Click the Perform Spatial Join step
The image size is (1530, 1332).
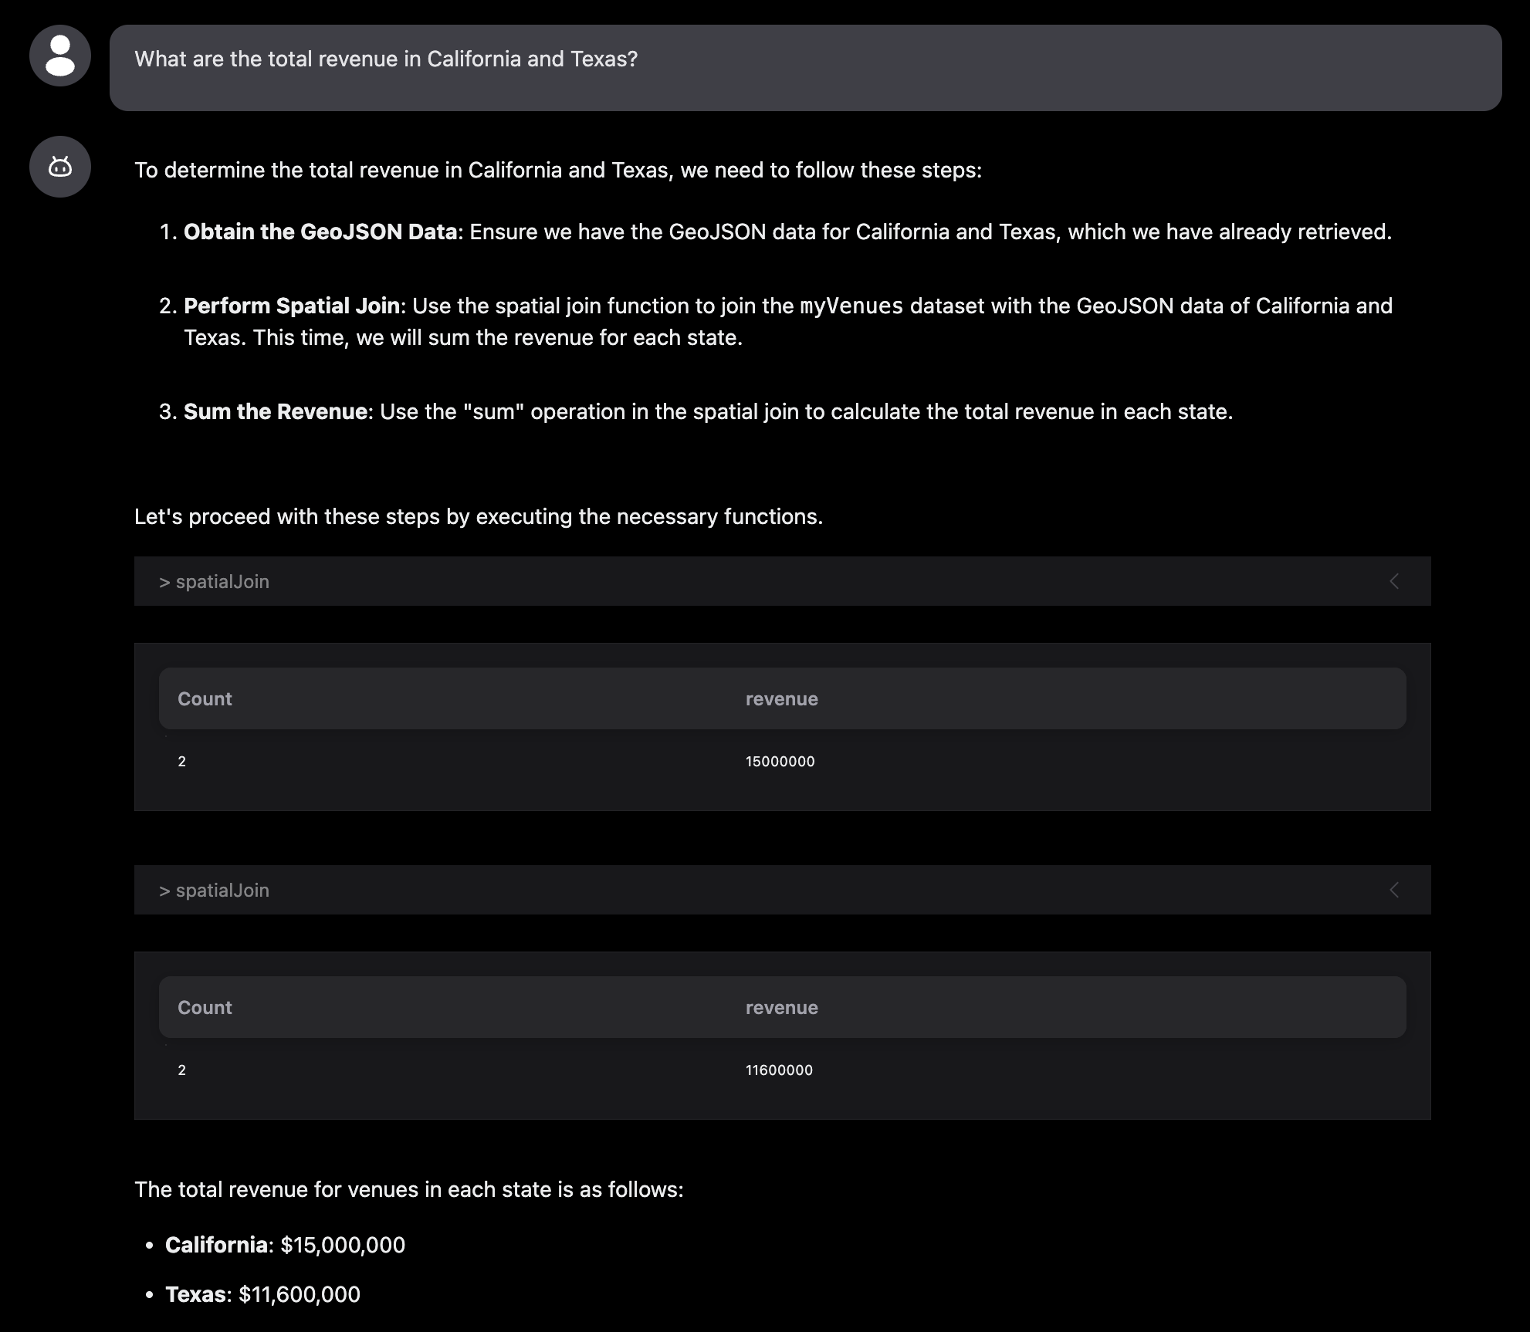pos(292,306)
